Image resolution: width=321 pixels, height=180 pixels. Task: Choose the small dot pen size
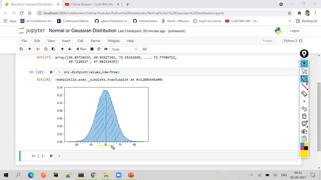[304, 101]
